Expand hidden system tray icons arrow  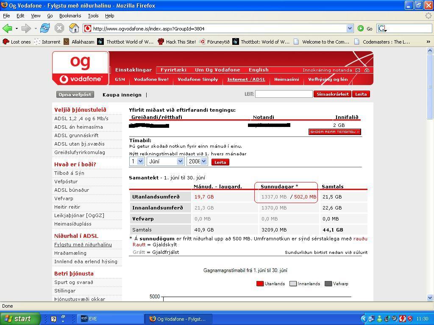364,319
